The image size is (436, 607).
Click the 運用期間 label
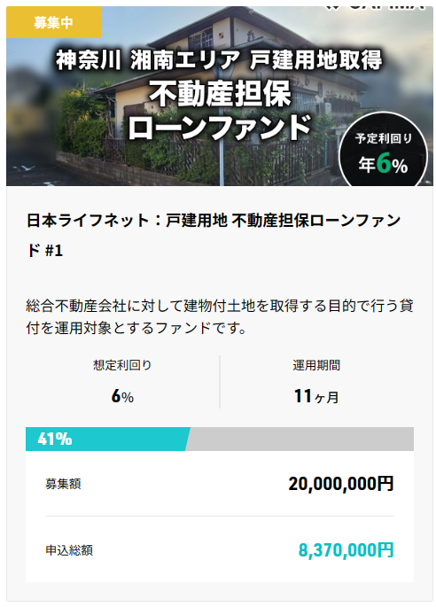pyautogui.click(x=316, y=365)
